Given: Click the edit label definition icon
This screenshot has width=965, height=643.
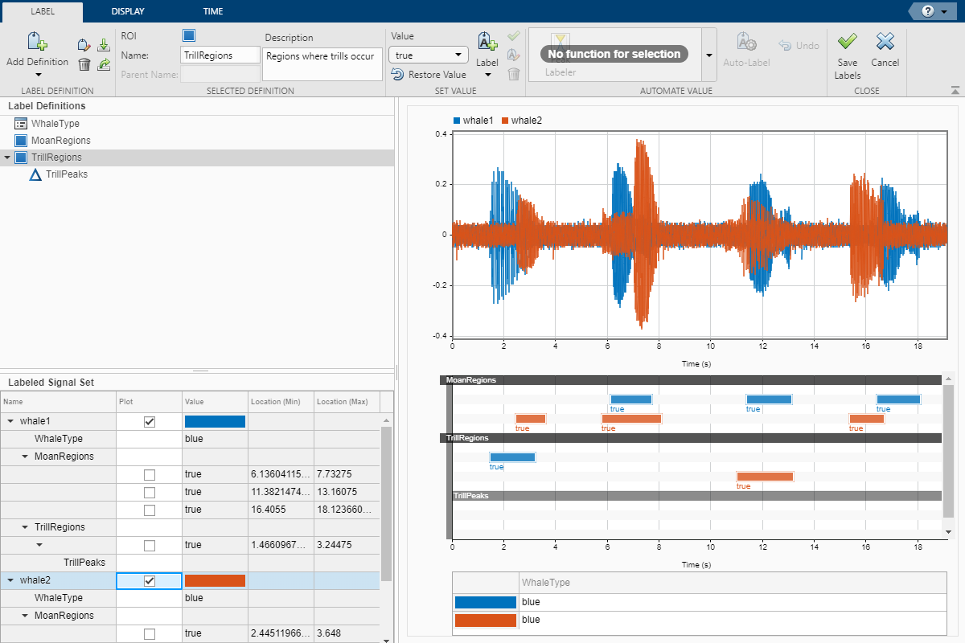Looking at the screenshot, I should [84, 45].
